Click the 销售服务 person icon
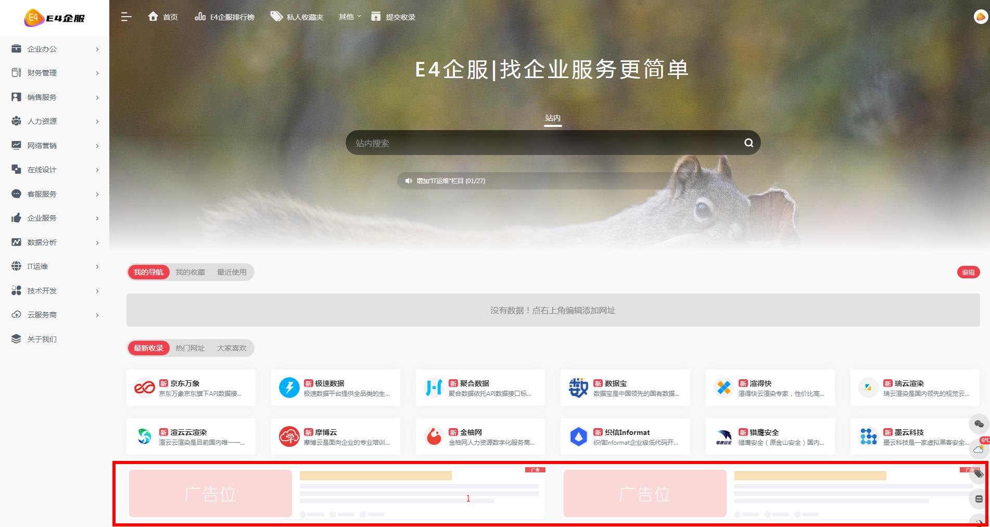Image resolution: width=990 pixels, height=527 pixels. coord(17,97)
